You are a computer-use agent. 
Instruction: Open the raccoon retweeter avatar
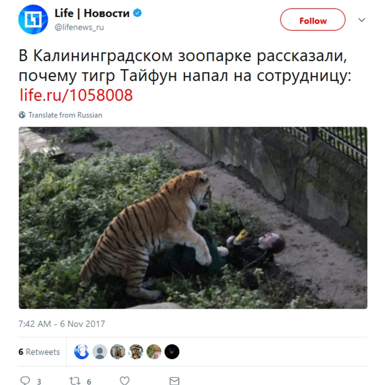coord(136,352)
